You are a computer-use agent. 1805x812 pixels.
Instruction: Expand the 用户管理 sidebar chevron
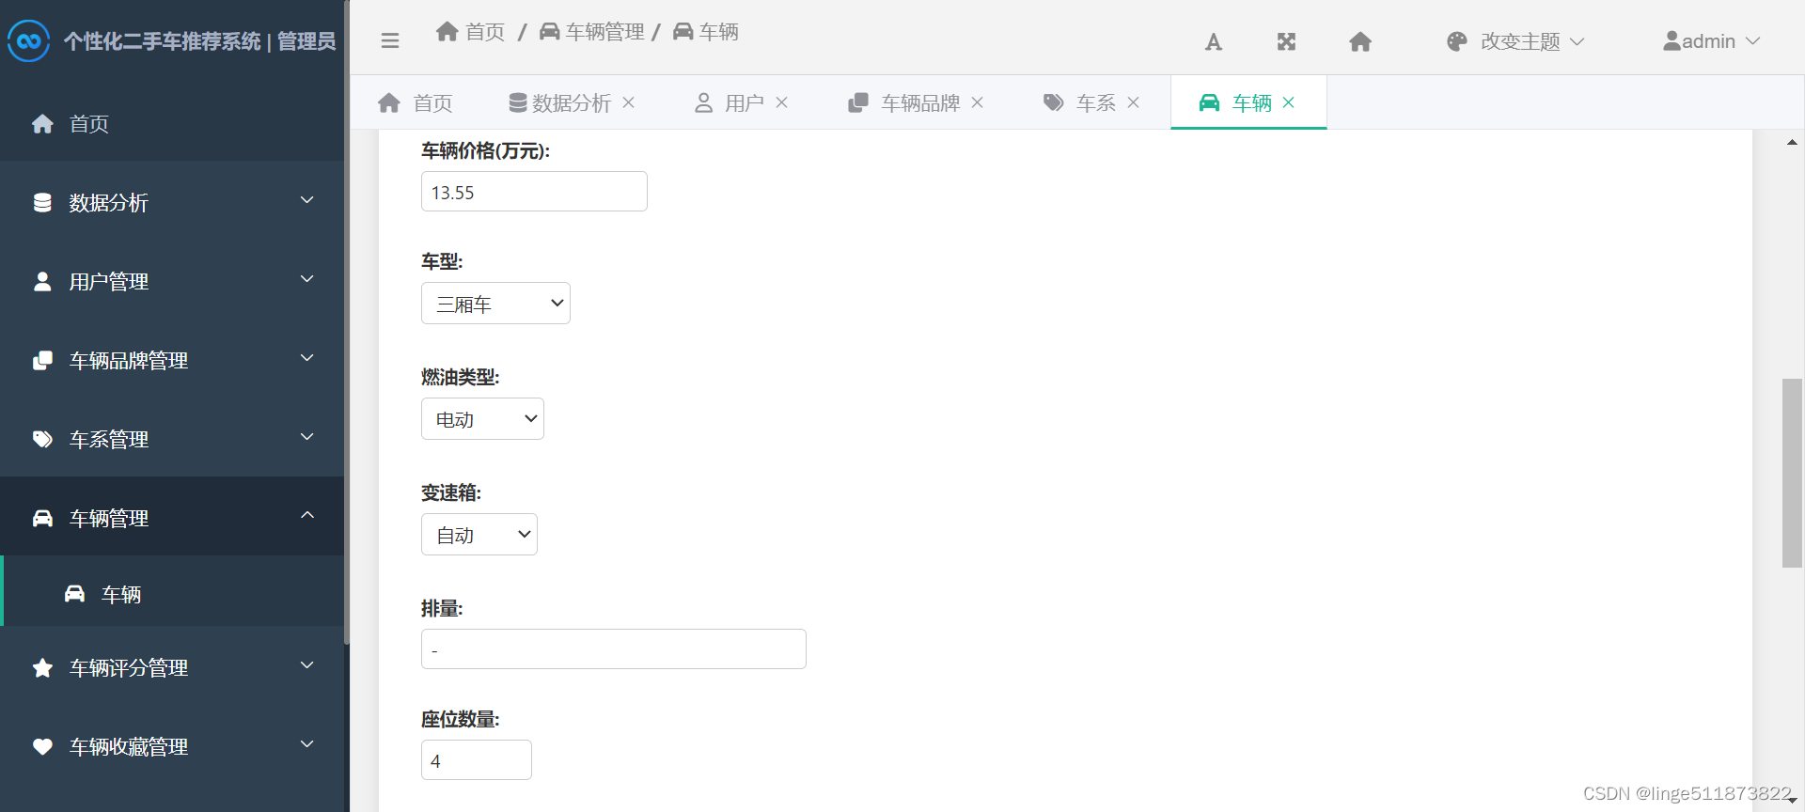[x=306, y=279]
